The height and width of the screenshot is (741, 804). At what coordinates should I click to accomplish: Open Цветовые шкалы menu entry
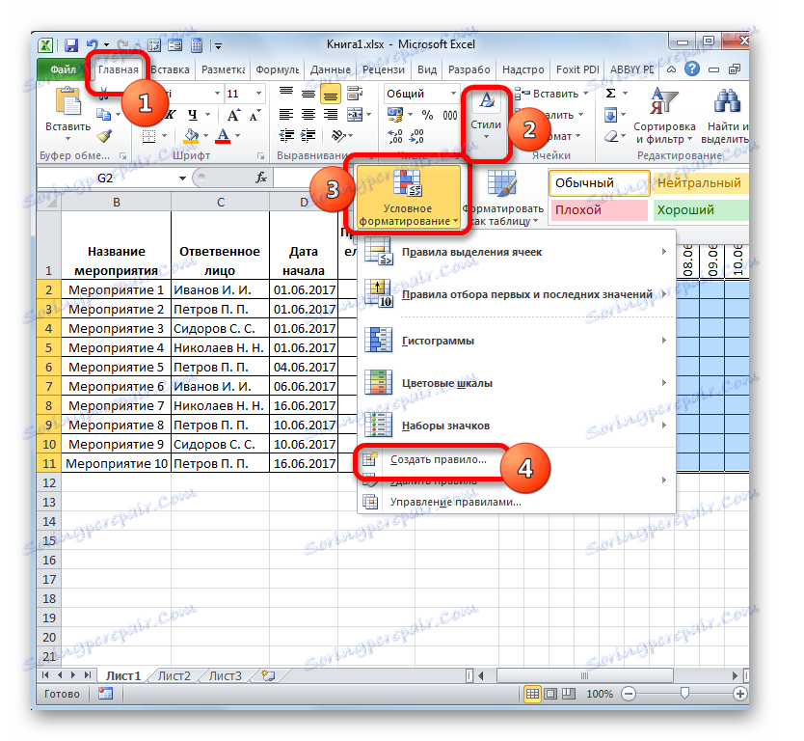pos(516,383)
